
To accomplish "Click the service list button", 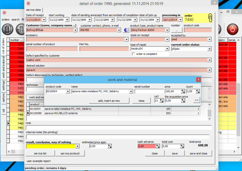I will point(40,153).
